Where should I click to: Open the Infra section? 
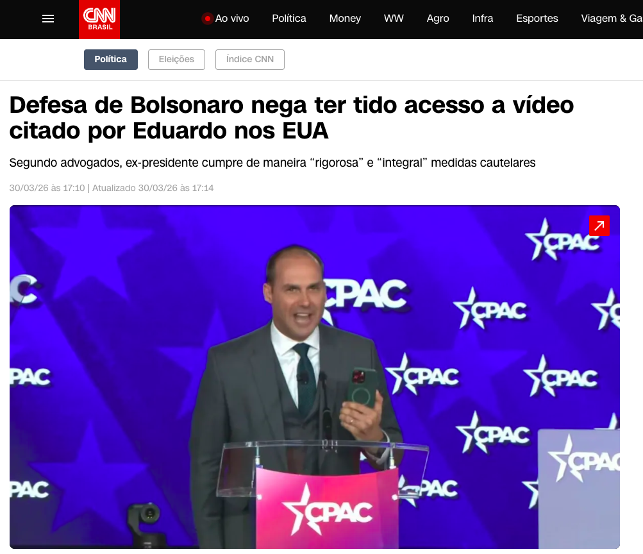click(482, 19)
